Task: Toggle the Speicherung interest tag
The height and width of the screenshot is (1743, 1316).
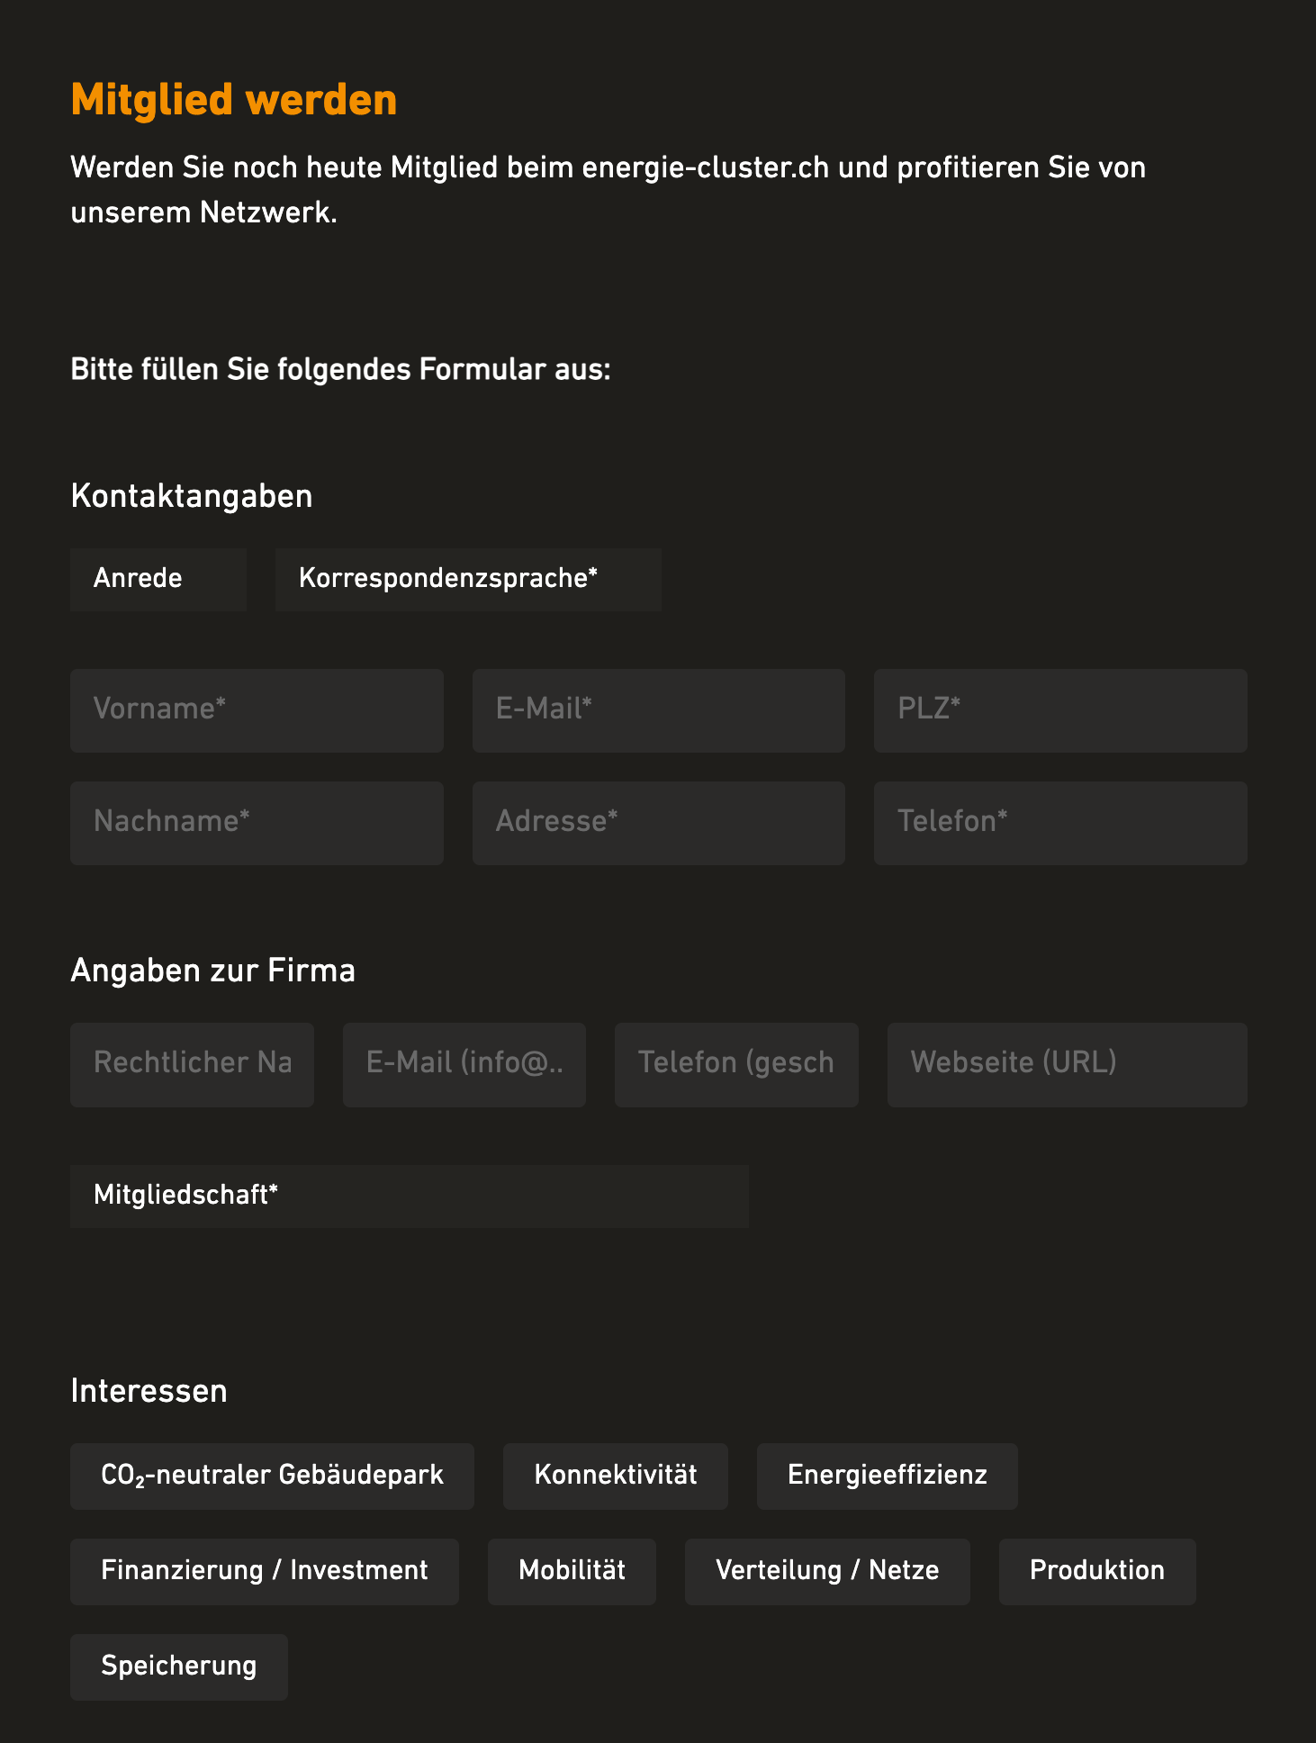Action: click(x=178, y=1666)
